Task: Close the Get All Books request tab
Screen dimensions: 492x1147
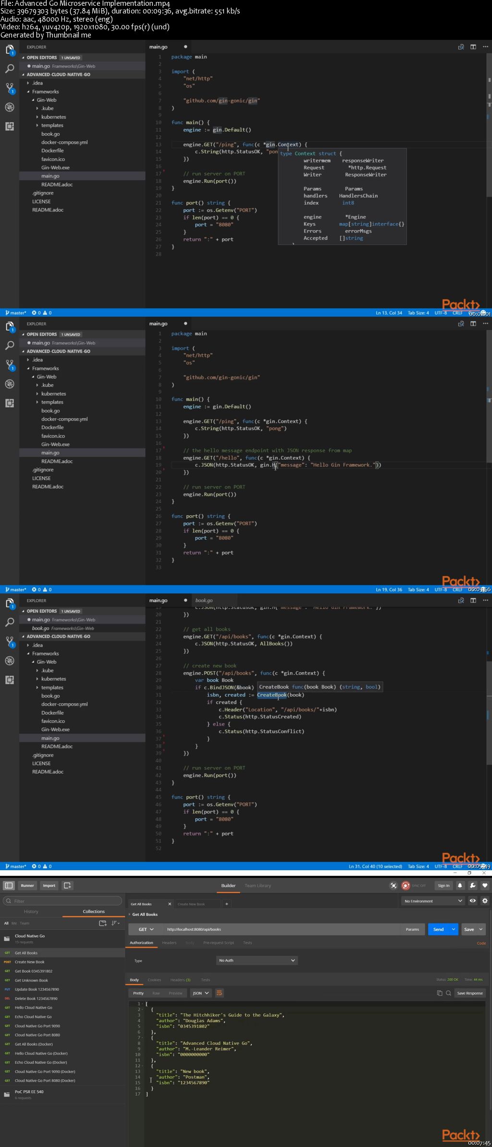Action: coord(170,904)
